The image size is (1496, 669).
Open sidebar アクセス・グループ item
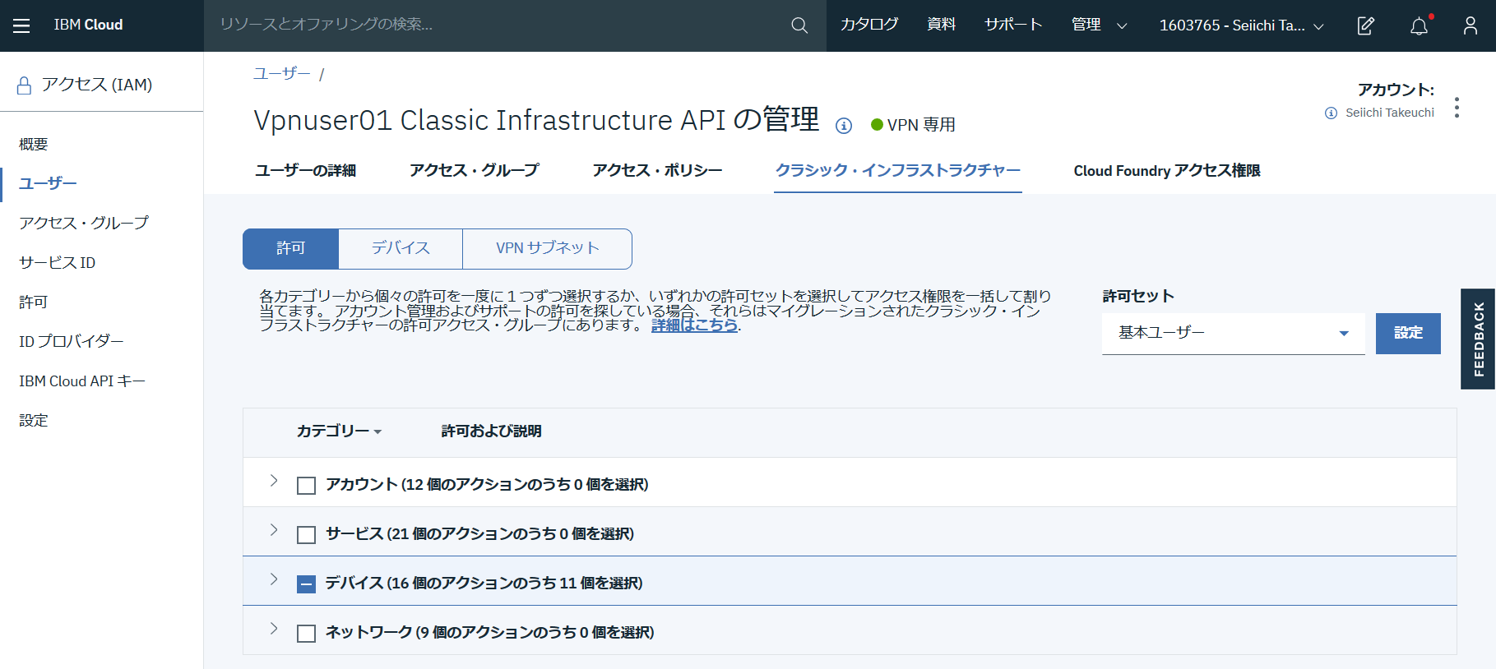[x=84, y=223]
